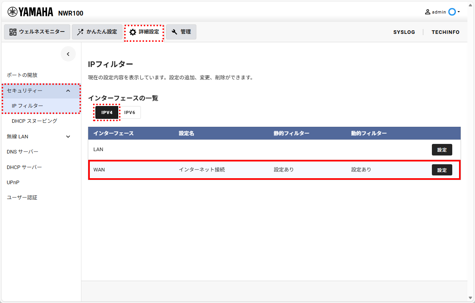Click the dashboard grid icon
475x303 pixels.
[13, 32]
